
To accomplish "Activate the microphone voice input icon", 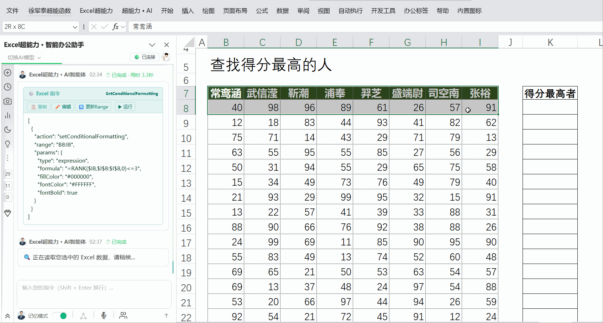I will click(x=104, y=316).
